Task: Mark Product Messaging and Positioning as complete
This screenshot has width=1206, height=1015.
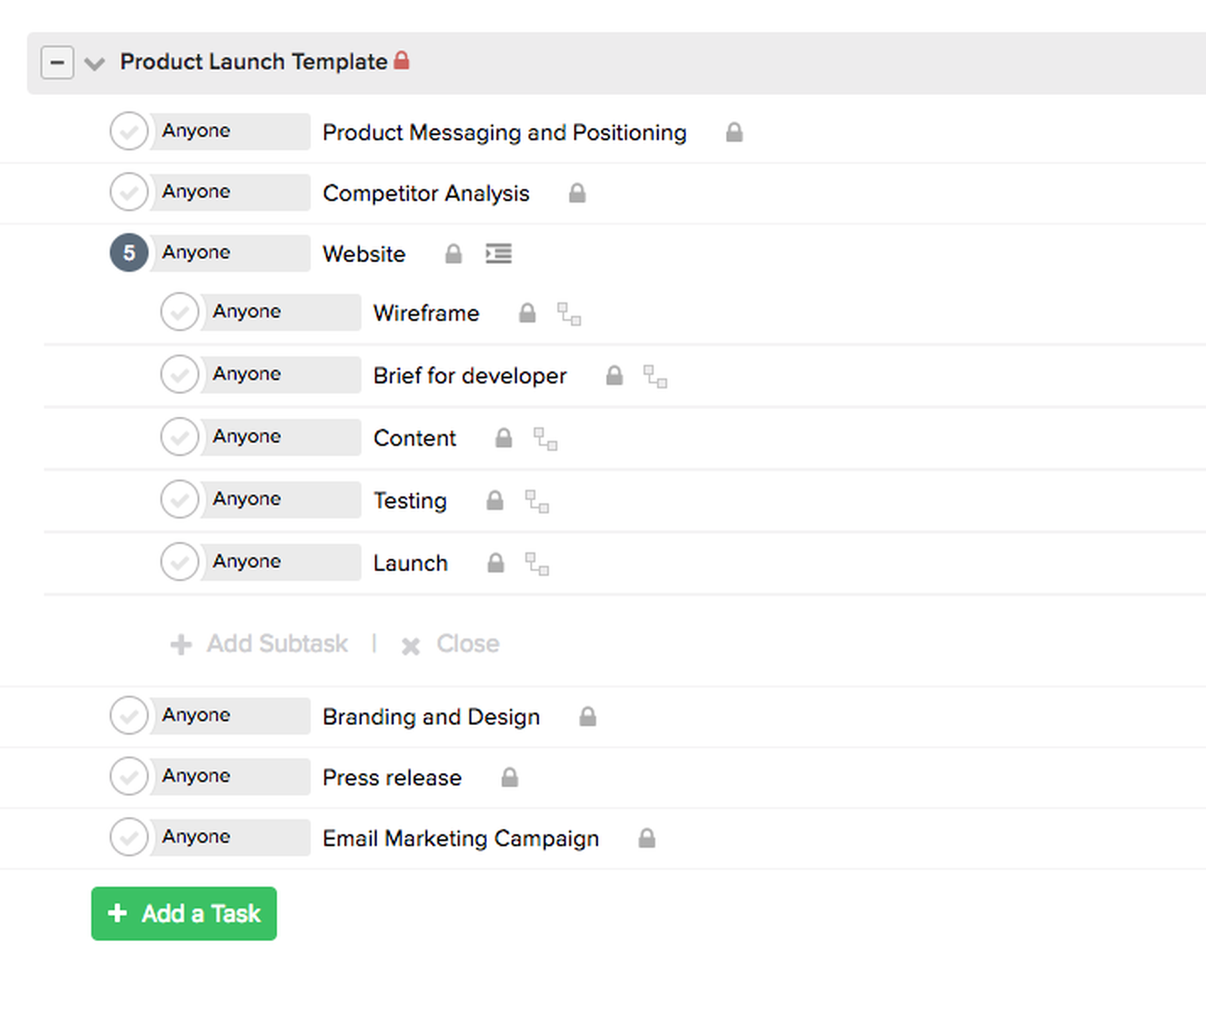Action: [129, 131]
